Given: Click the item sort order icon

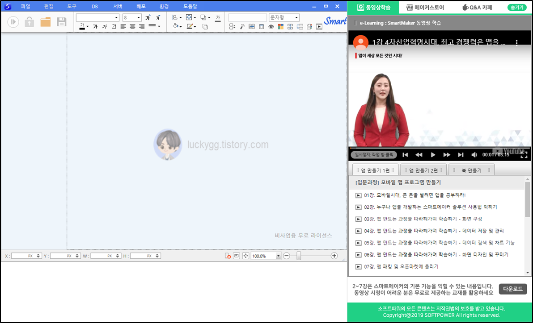Looking at the screenshot, I should click(232, 26).
